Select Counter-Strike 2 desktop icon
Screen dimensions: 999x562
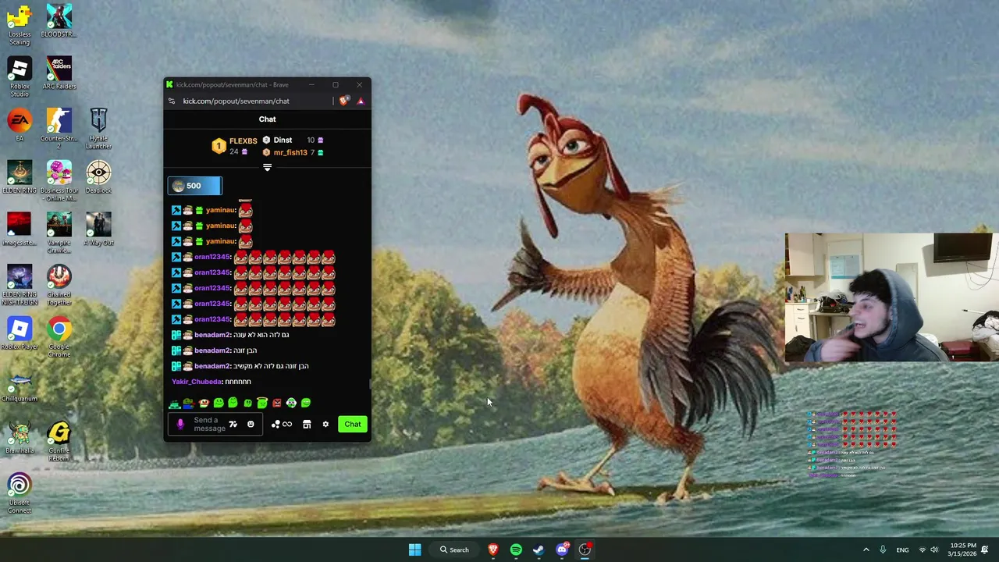[x=59, y=130]
